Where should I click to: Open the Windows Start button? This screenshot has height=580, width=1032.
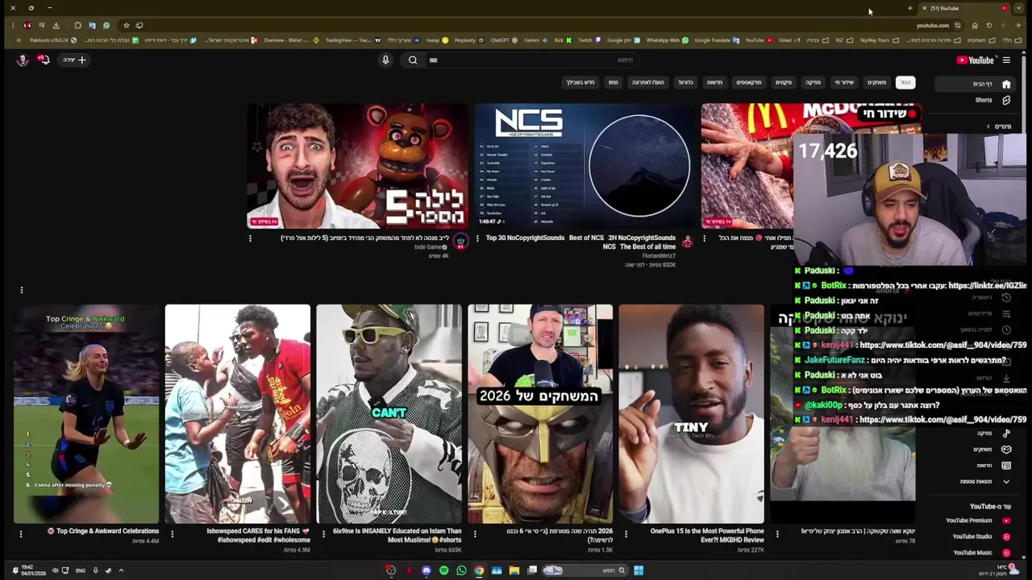639,570
